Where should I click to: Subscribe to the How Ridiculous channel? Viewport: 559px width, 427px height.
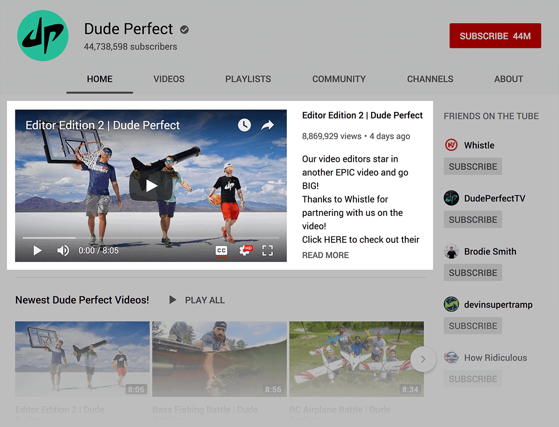(x=473, y=379)
